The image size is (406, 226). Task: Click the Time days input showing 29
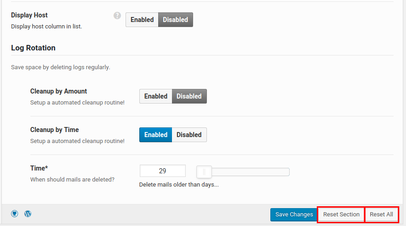[162, 171]
